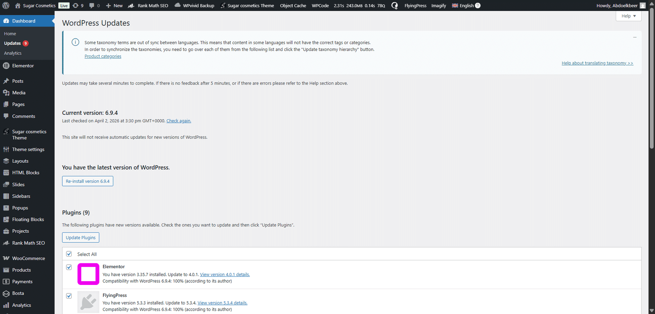Screen dimensions: 655x314
Task: Open the Media library sidebar icon
Action: pos(6,93)
